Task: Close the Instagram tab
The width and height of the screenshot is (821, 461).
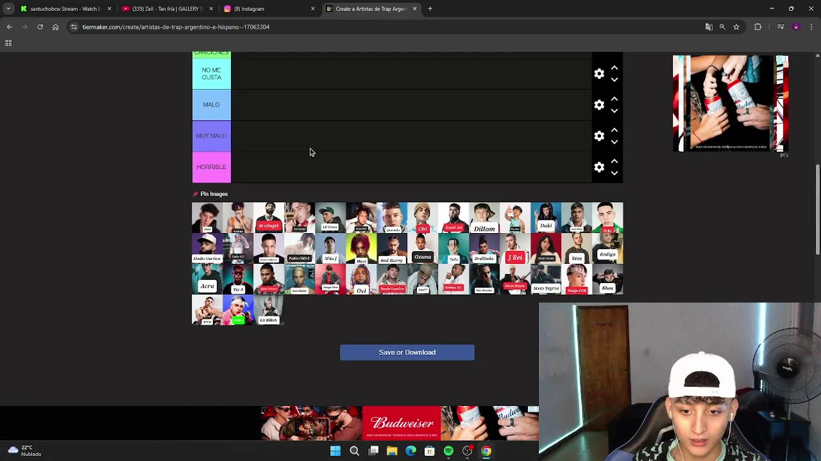Action: pyautogui.click(x=313, y=9)
